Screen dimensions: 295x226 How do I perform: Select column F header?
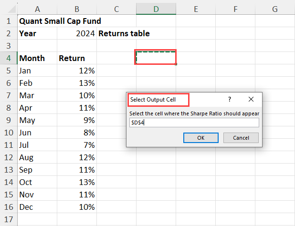235,9
